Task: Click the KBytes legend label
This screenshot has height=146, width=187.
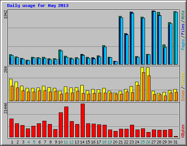Action: point(183,131)
